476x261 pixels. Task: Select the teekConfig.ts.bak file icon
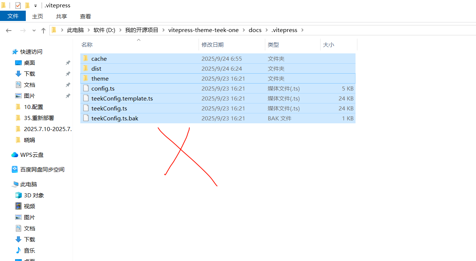(86, 118)
